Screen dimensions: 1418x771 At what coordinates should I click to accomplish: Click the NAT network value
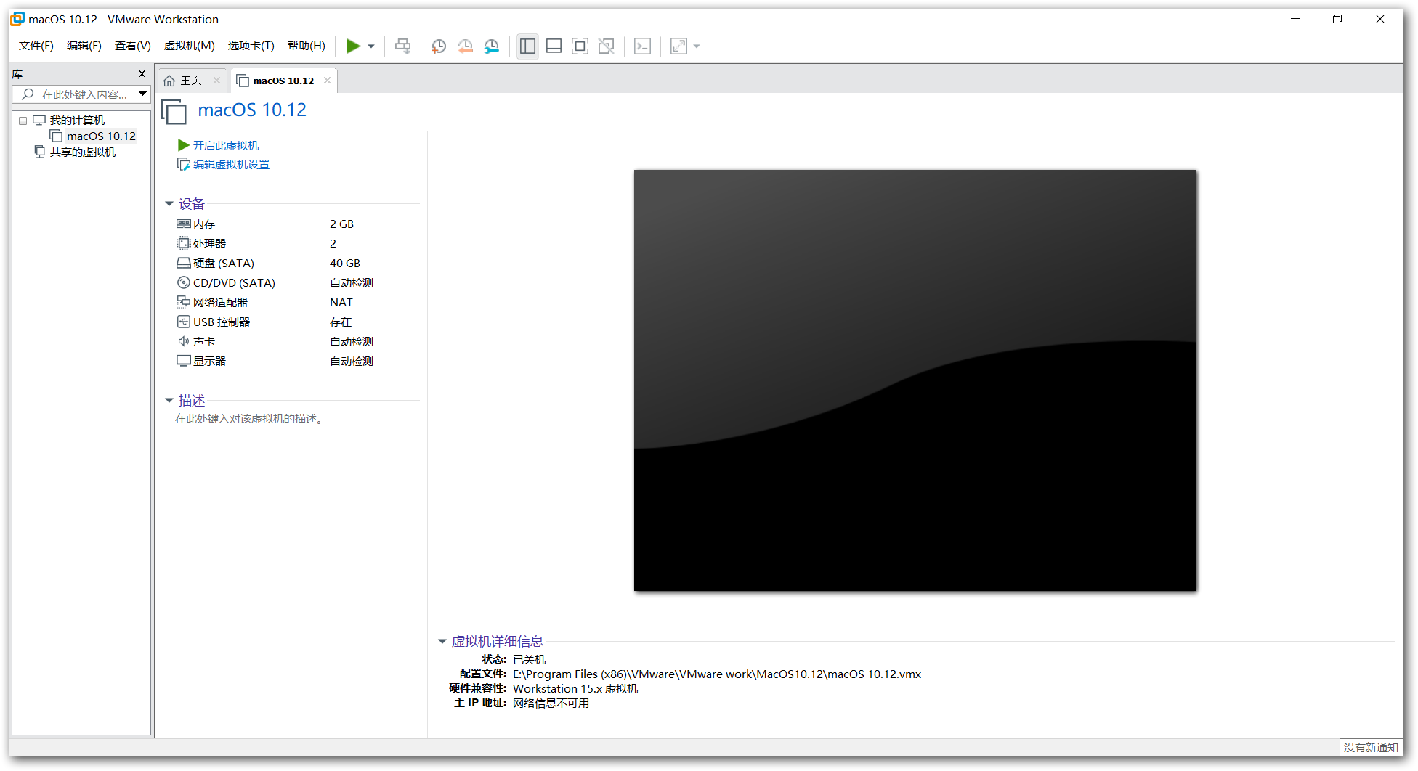(341, 303)
